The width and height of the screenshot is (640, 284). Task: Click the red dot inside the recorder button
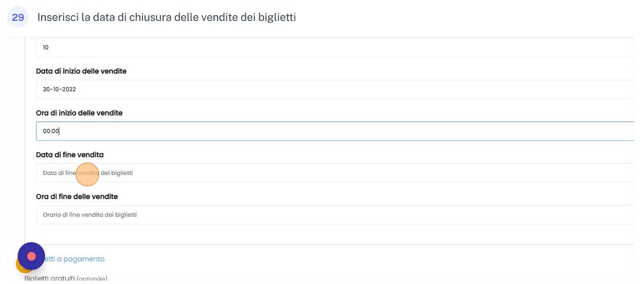(x=31, y=256)
